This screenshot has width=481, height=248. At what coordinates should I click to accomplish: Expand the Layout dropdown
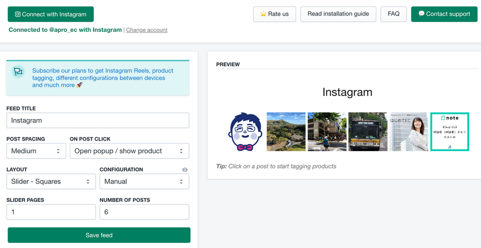[x=51, y=181]
